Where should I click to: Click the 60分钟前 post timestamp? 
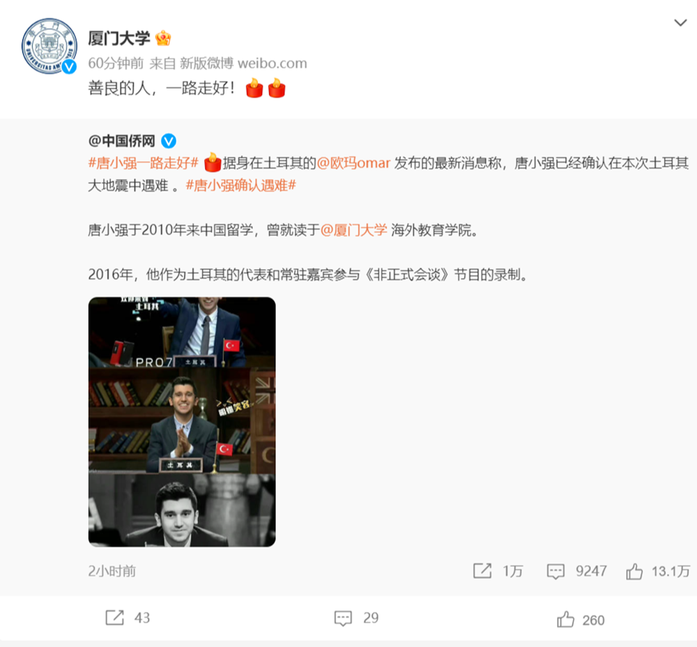tap(116, 63)
